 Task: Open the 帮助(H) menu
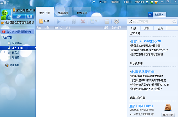pos(140,2)
